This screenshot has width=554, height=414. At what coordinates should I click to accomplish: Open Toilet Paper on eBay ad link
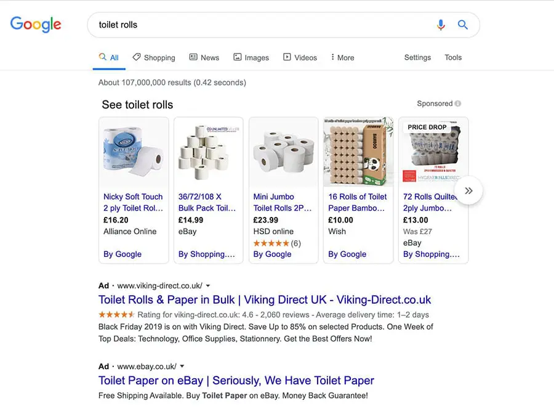pos(236,381)
